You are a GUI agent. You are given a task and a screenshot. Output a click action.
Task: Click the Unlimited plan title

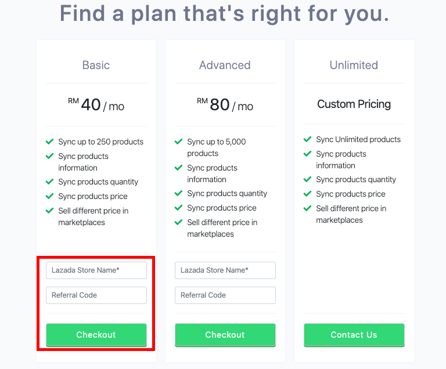354,65
